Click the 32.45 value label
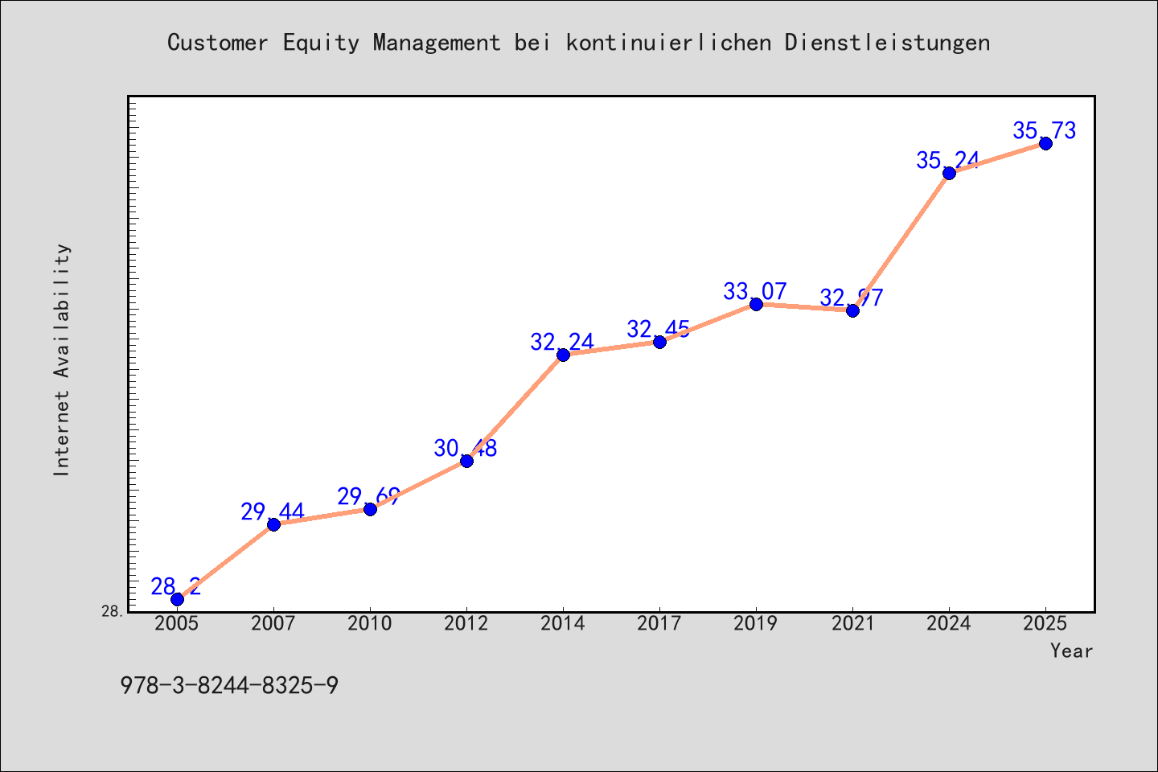The image size is (1158, 772). click(659, 329)
